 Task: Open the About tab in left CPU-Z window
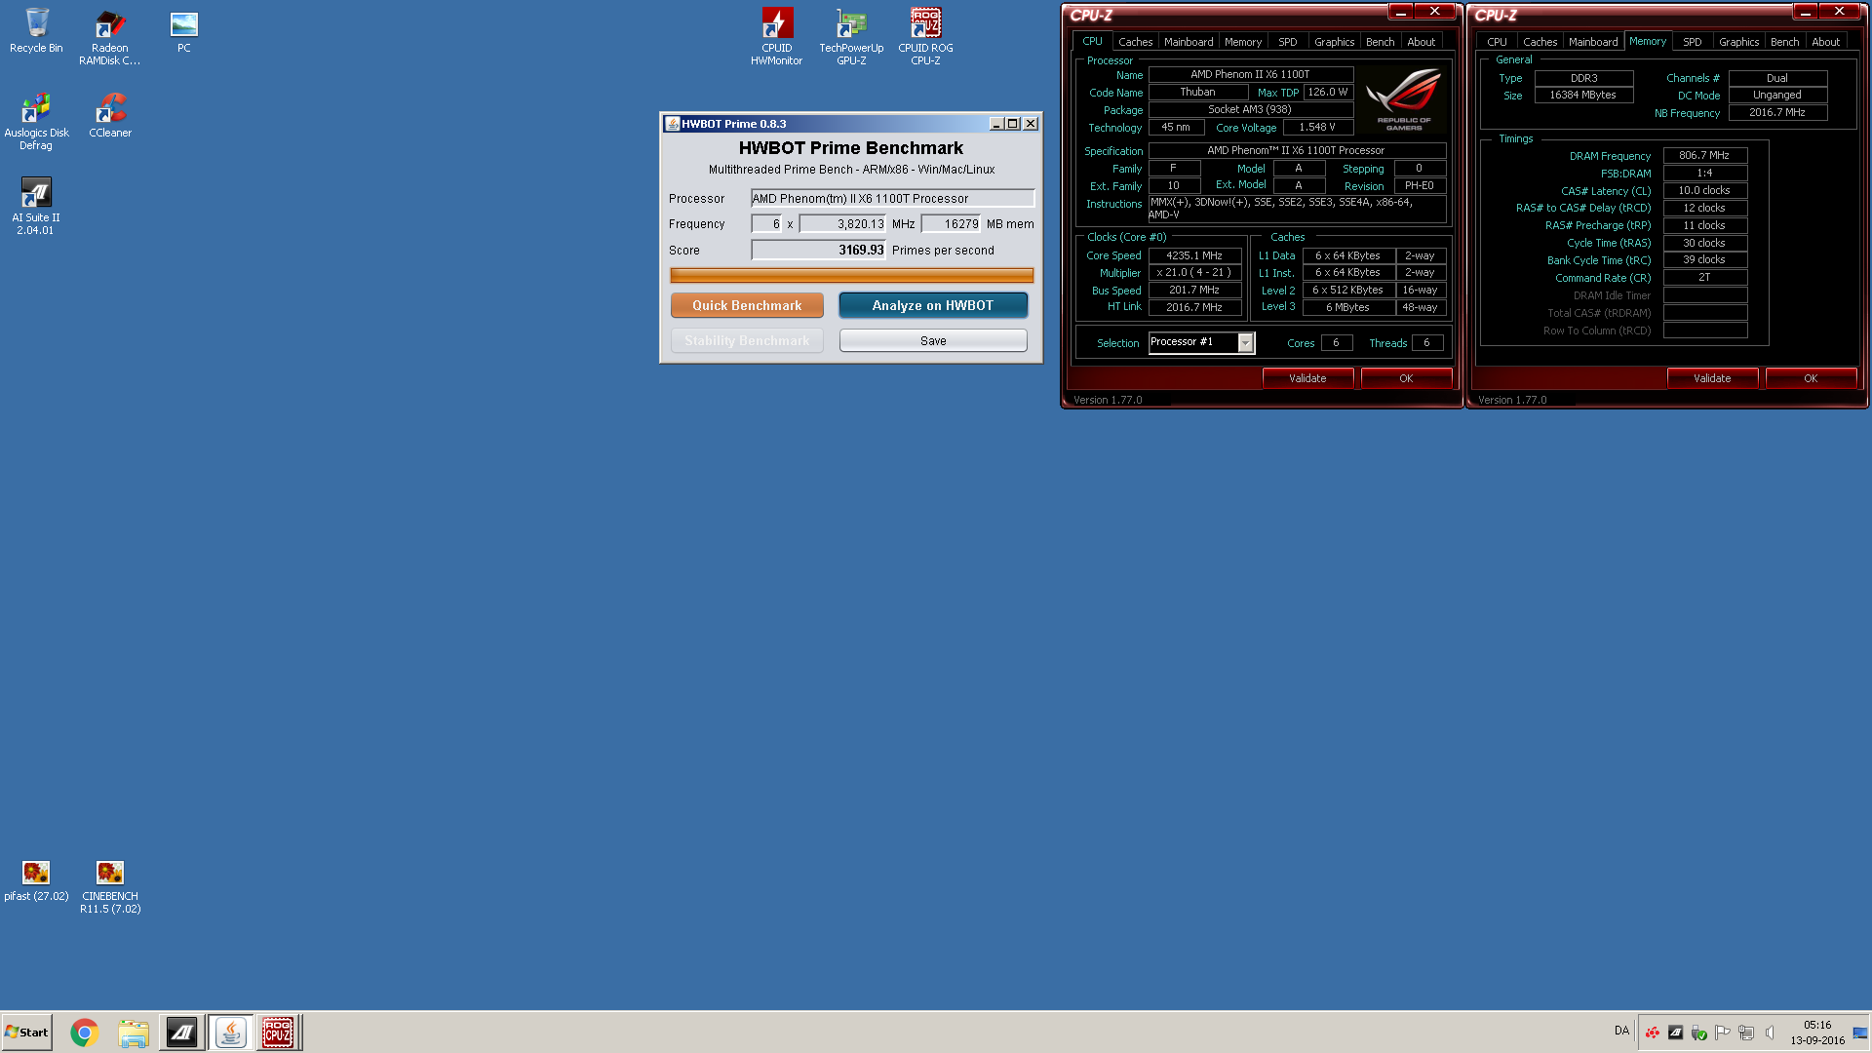click(x=1421, y=42)
